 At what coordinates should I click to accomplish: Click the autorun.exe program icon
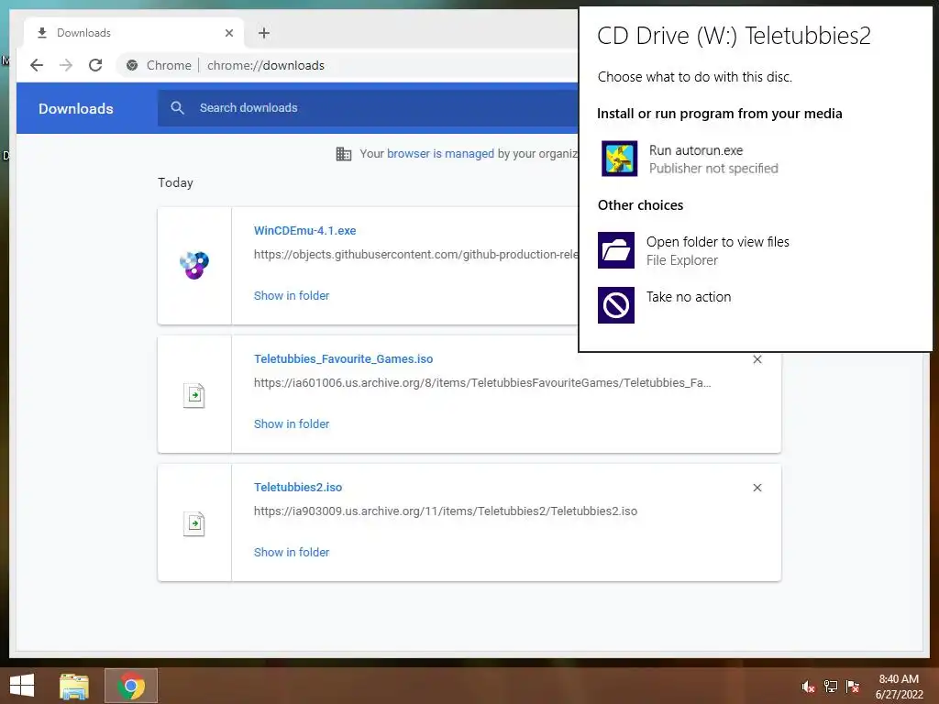(619, 159)
